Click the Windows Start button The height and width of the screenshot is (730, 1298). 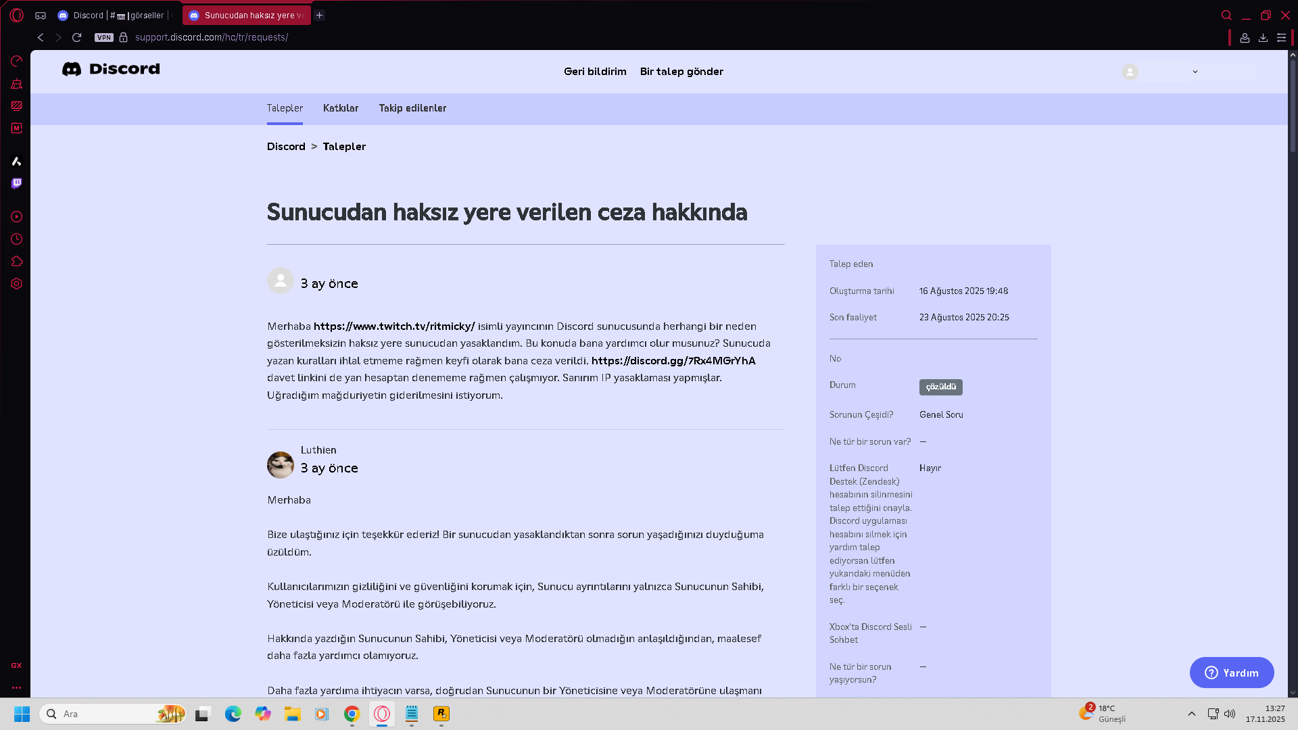pyautogui.click(x=22, y=714)
